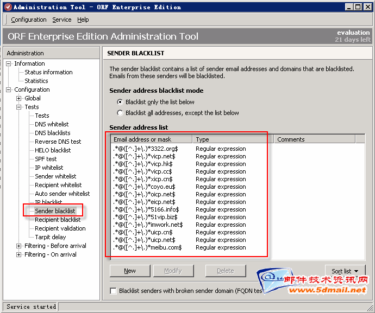
Task: Expand Filtering - Before arrival node
Action: click(19, 246)
